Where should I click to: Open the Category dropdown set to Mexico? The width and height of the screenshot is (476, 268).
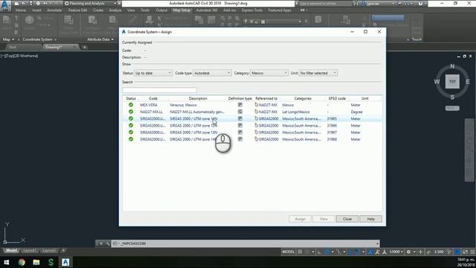point(269,73)
